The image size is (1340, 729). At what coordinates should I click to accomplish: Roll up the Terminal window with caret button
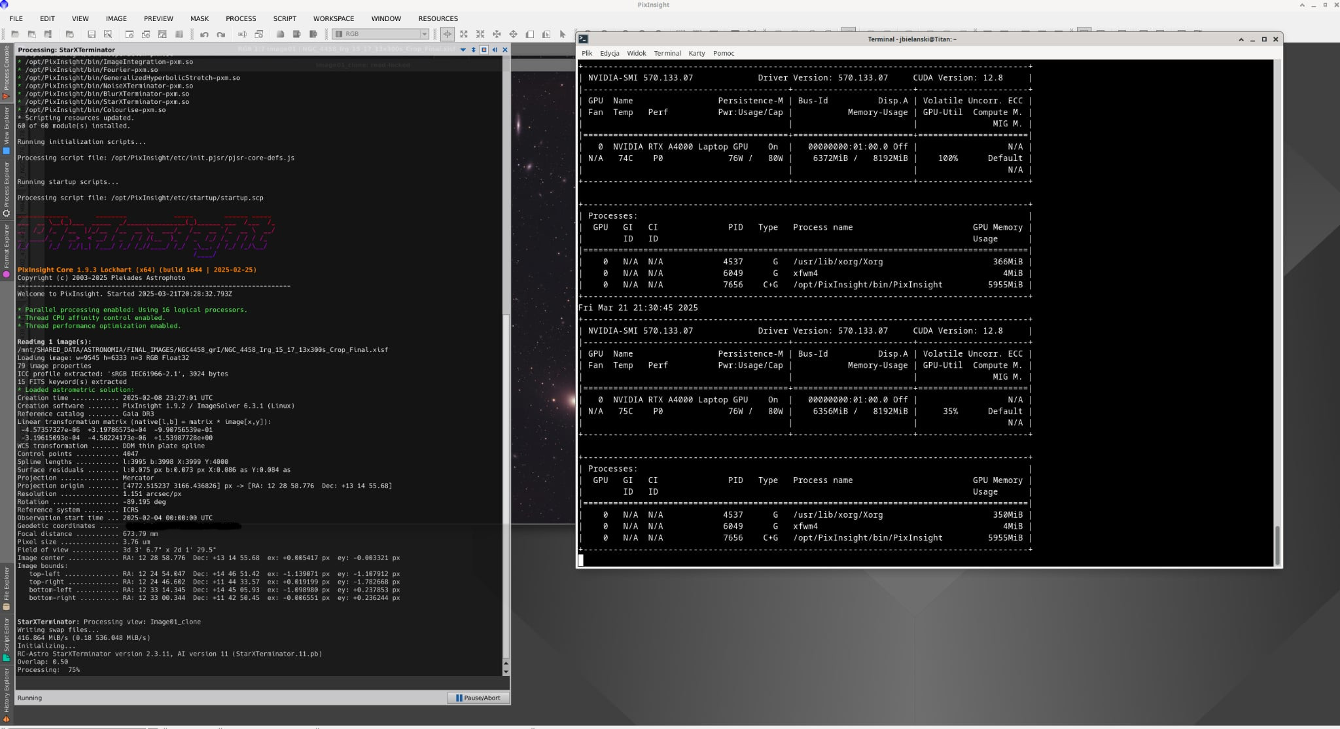tap(1241, 39)
